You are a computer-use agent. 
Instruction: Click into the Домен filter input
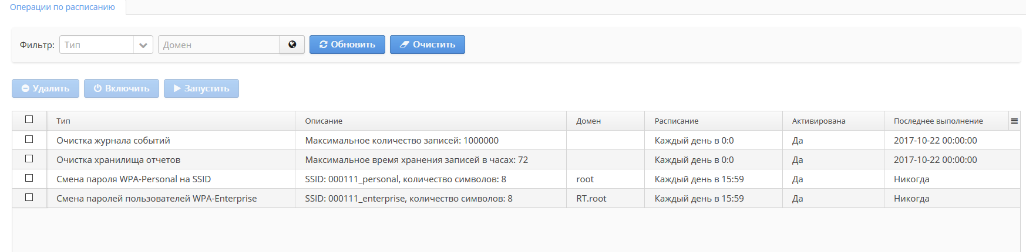click(218, 45)
